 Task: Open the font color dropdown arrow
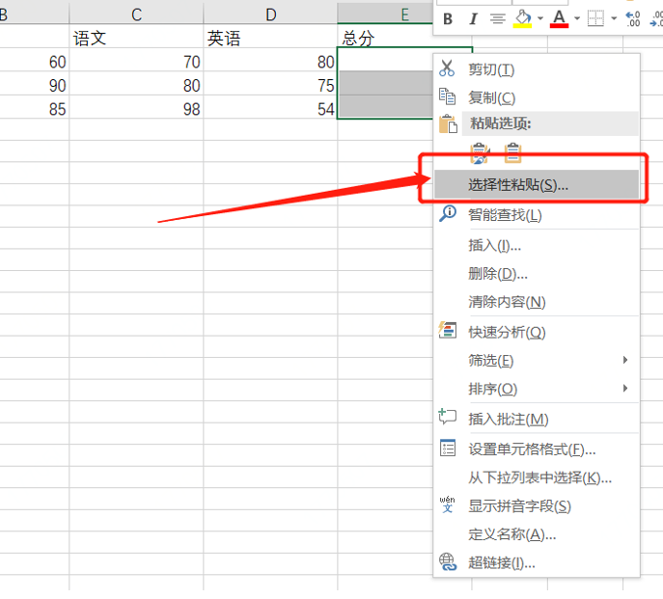coord(577,18)
